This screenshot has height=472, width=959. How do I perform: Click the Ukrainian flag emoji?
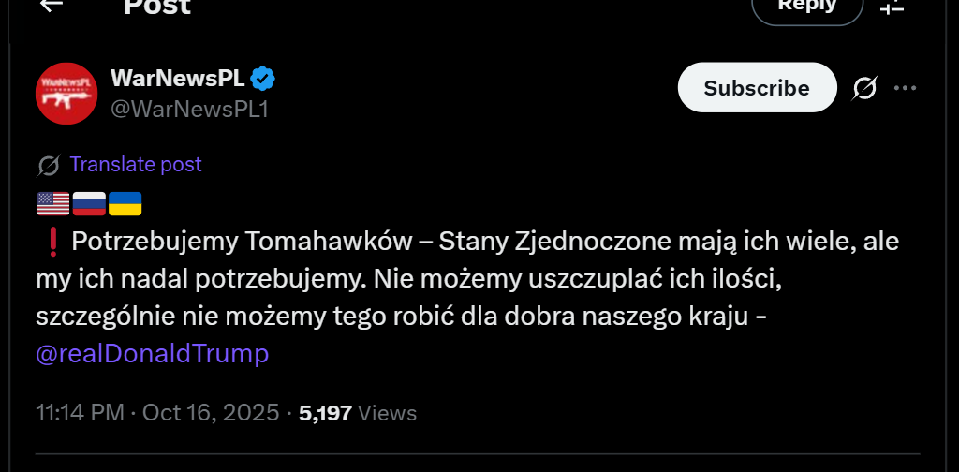coord(125,203)
